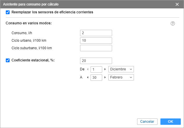The height and width of the screenshot is (128, 184).
Task: Click the 'Coeficiente estacional, %' label text
Action: (33, 60)
